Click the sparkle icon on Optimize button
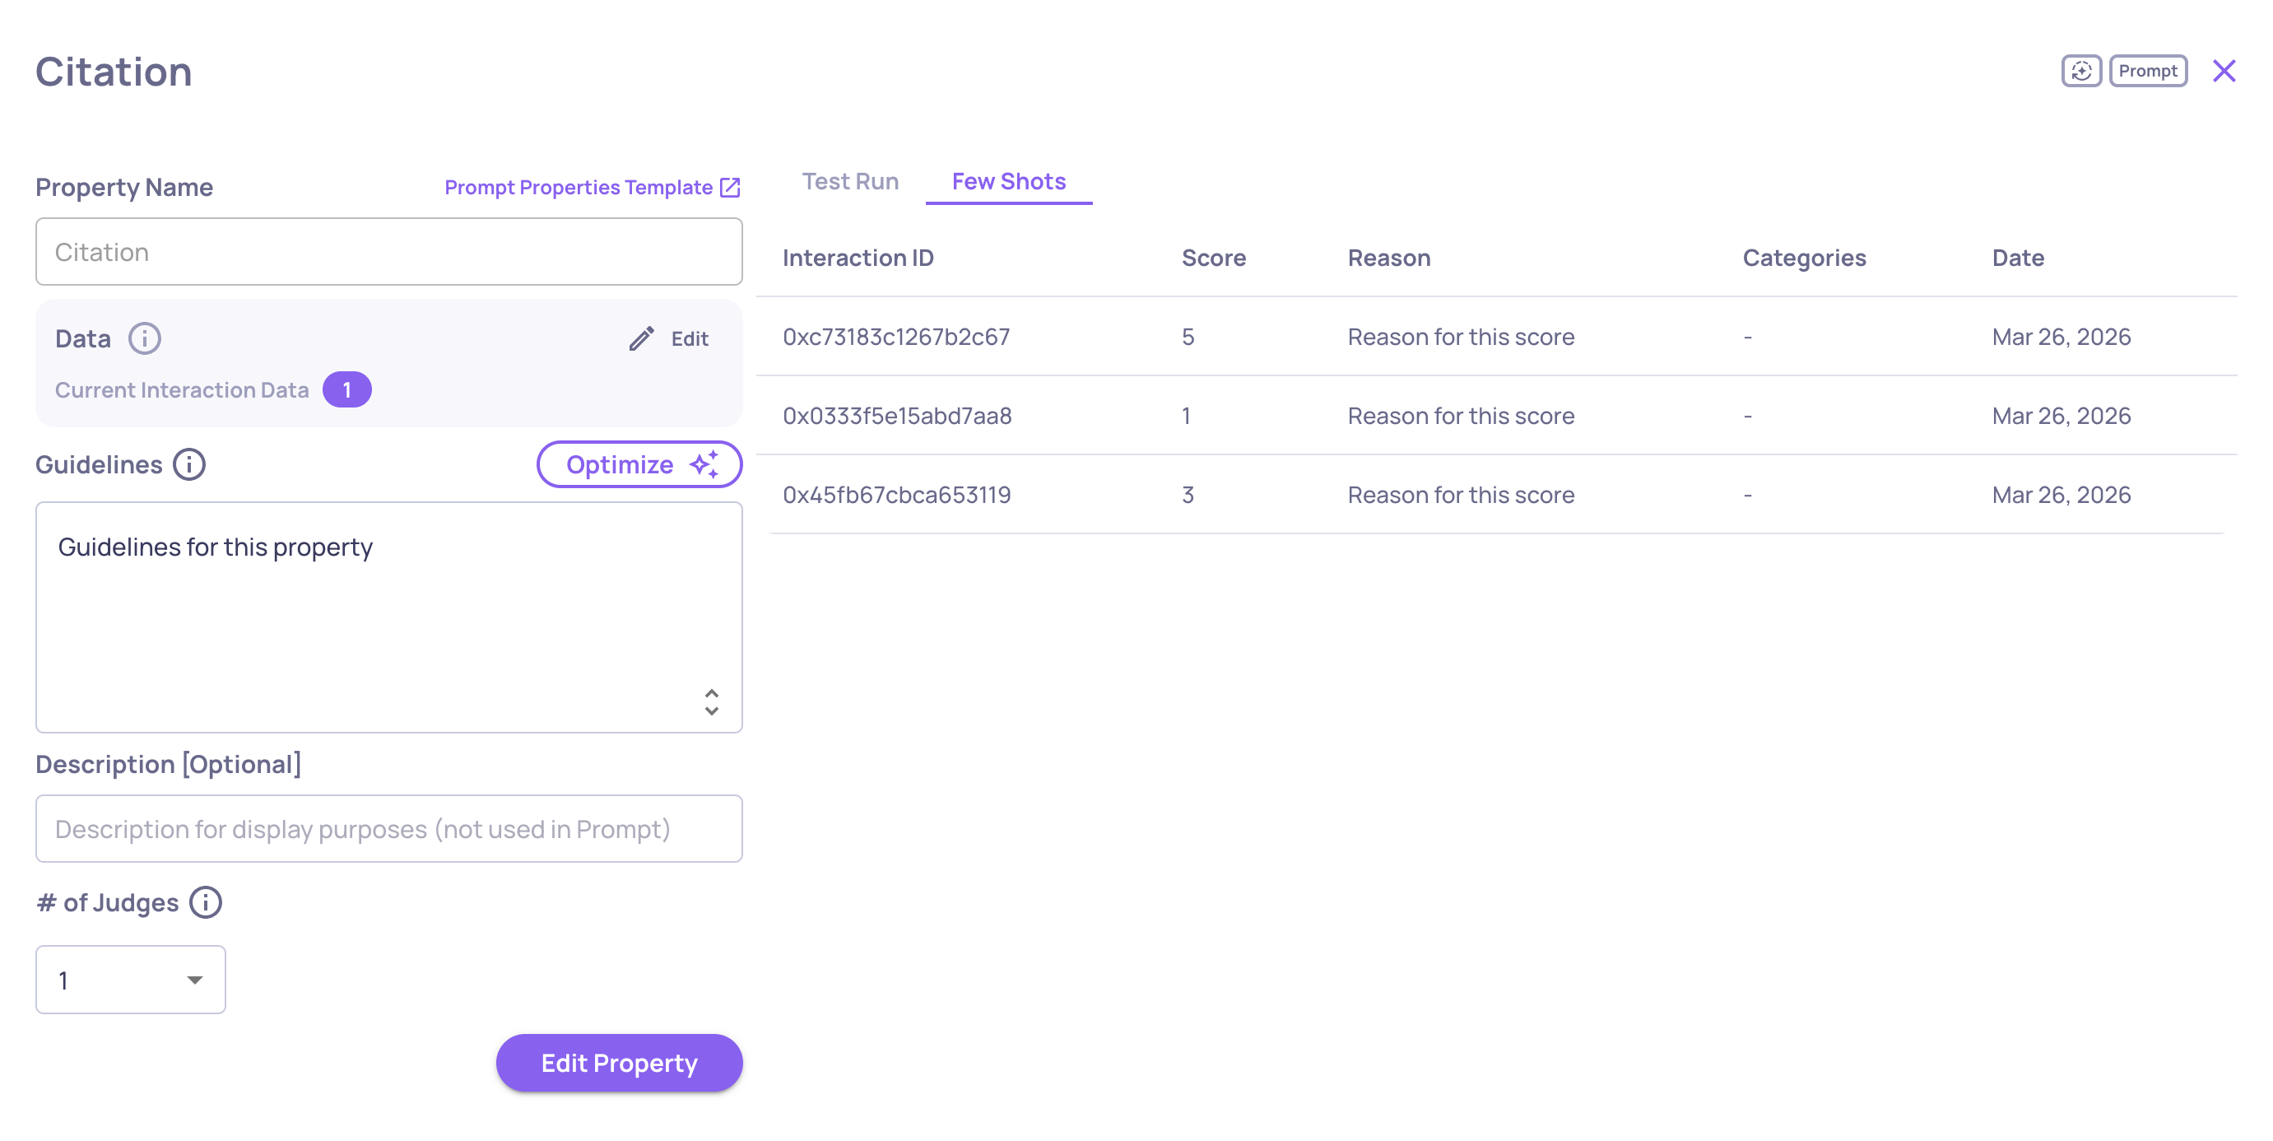The image size is (2273, 1141). pyautogui.click(x=704, y=464)
